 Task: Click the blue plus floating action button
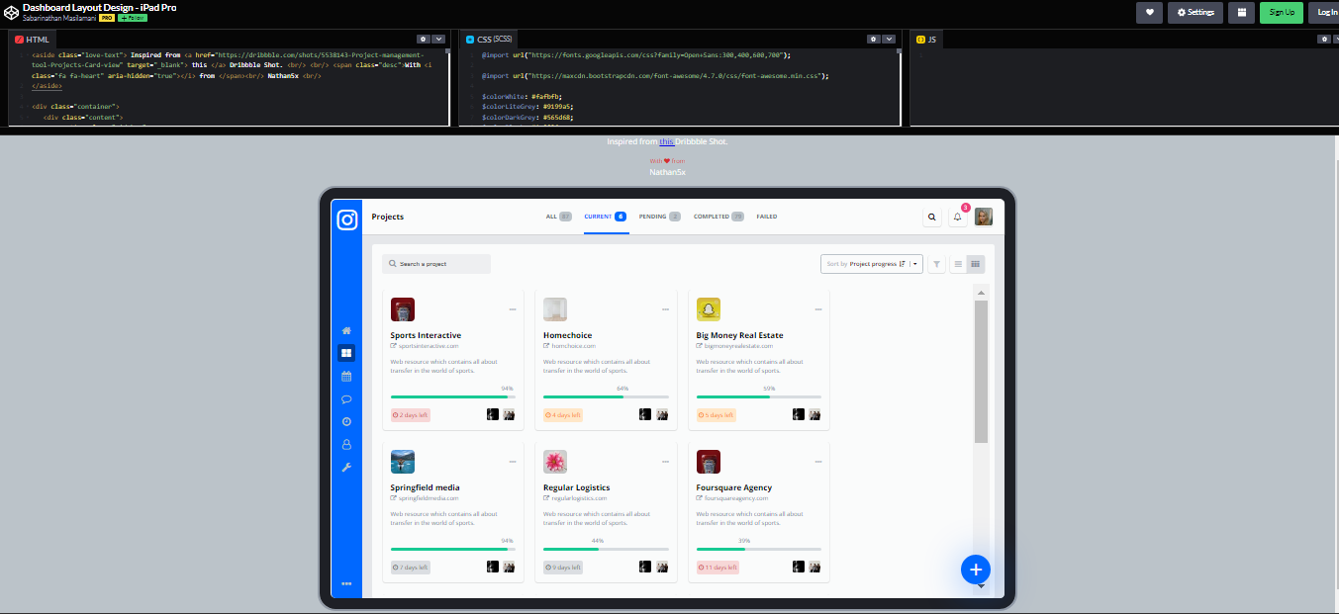[975, 570]
